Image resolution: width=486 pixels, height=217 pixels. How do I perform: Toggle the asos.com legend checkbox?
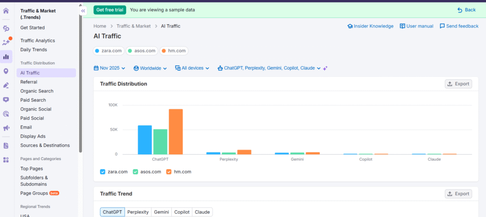(x=135, y=171)
